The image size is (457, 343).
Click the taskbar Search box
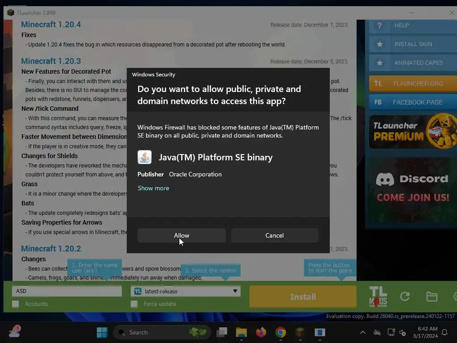[162, 332]
